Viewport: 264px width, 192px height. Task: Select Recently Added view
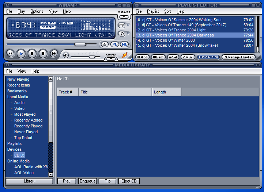[28, 120]
